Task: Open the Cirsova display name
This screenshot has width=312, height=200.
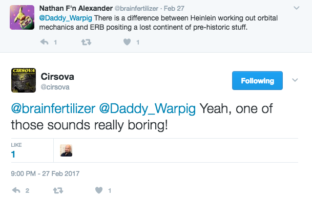Action: pos(57,77)
